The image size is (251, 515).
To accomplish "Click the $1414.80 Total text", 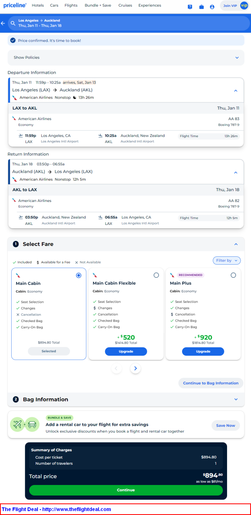I will [x=126, y=343].
